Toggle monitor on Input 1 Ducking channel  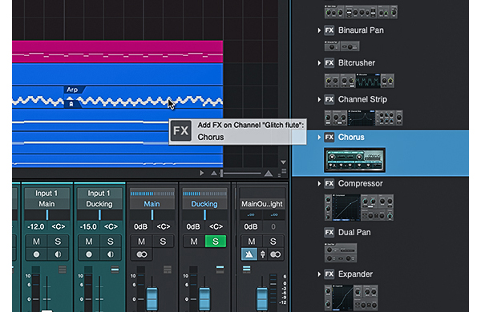110,254
